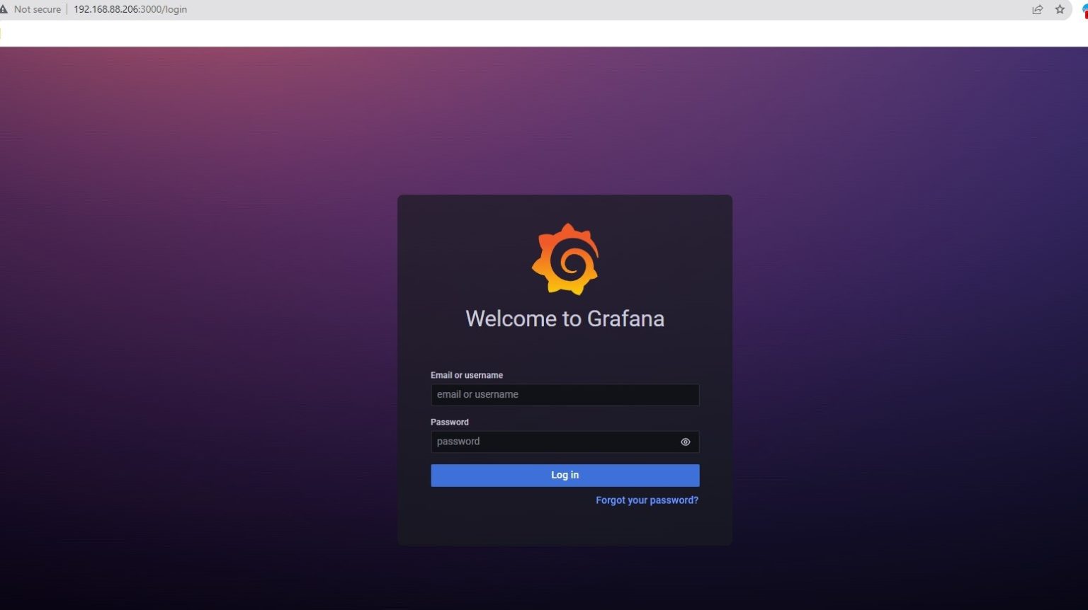Click inside the password field

point(552,441)
